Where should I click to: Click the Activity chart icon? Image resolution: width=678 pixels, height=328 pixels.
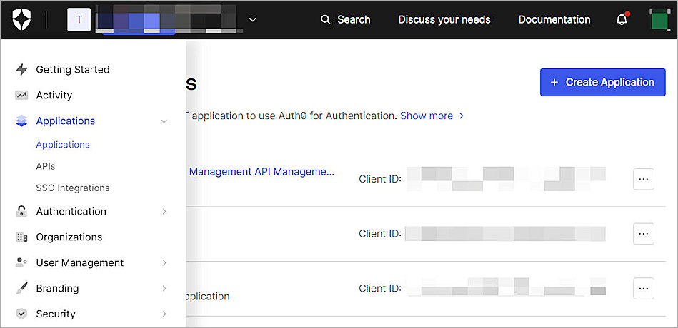pos(21,95)
